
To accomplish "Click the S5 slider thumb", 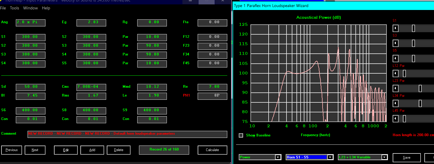I will coord(413,58).
